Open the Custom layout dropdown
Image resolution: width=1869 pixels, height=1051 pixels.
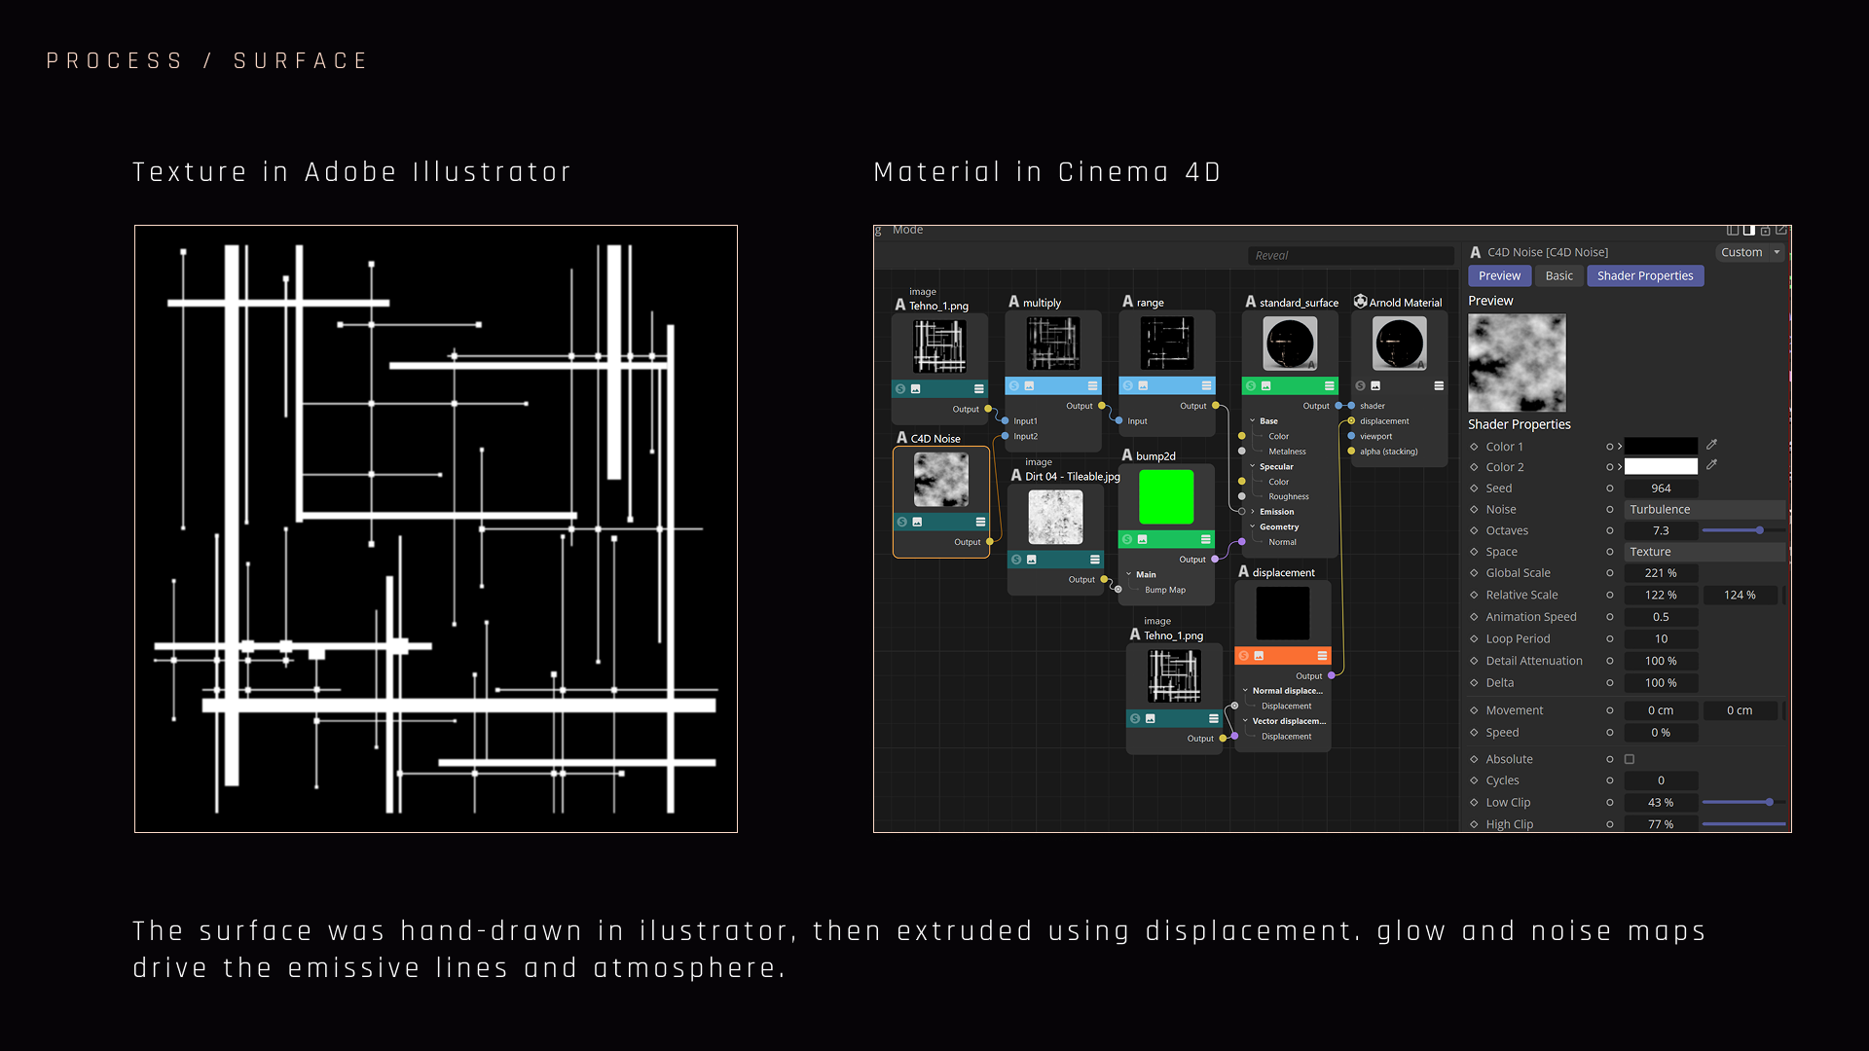pyautogui.click(x=1749, y=252)
